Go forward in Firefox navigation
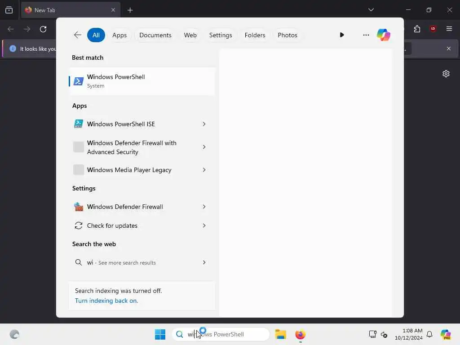Viewport: 460px width, 345px height. [27, 29]
